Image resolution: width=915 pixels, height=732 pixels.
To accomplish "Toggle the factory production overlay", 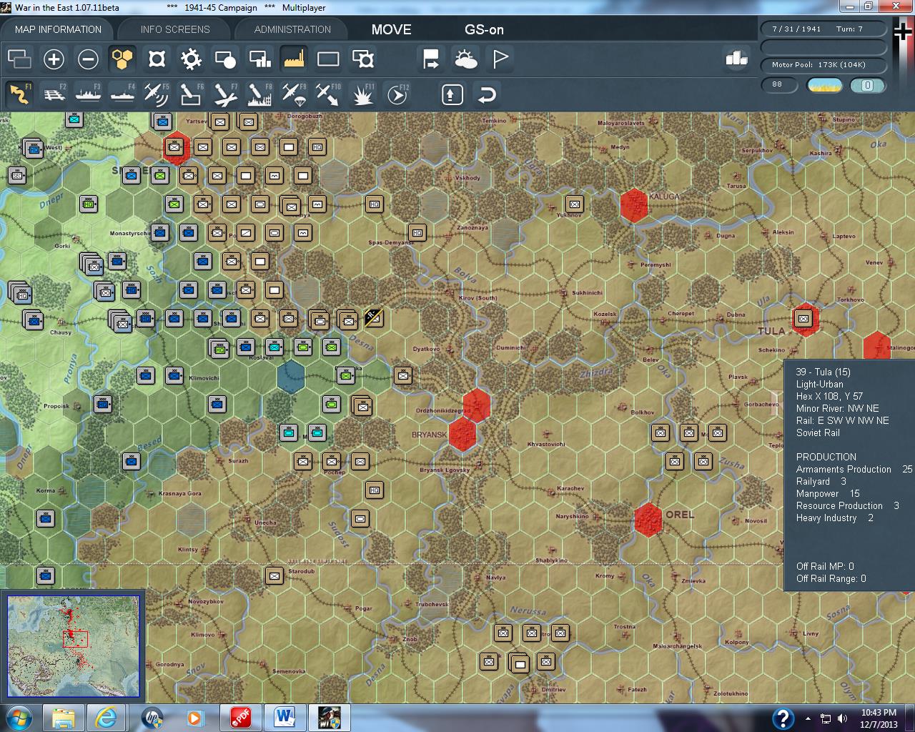I will click(294, 59).
